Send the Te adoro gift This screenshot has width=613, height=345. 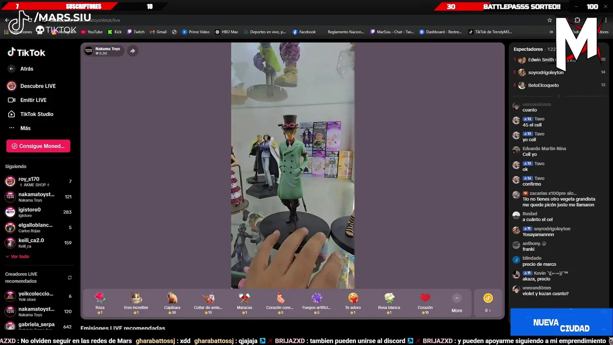click(x=353, y=303)
